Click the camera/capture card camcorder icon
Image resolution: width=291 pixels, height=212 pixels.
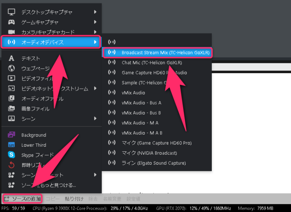pyautogui.click(x=11, y=32)
